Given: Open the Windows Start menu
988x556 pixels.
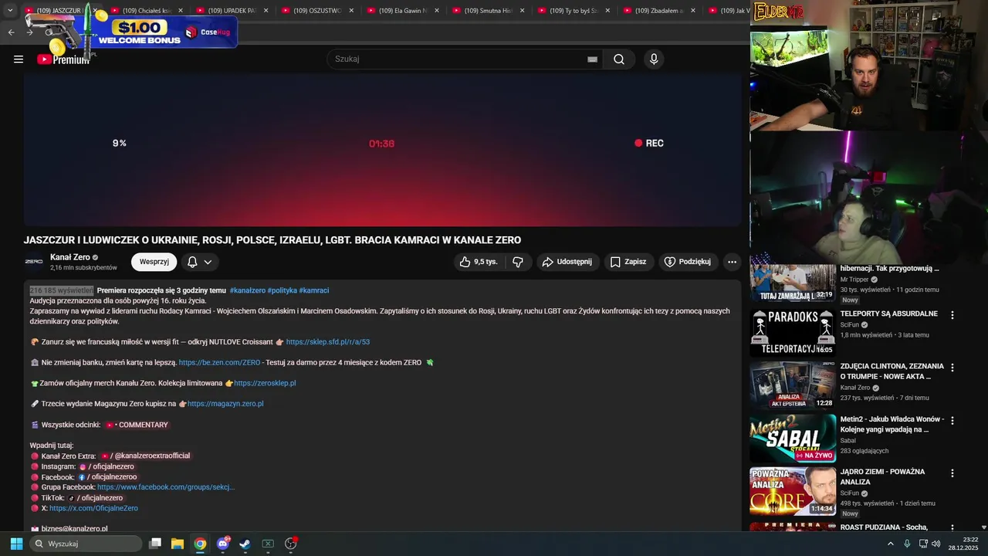Looking at the screenshot, I should click(x=16, y=544).
